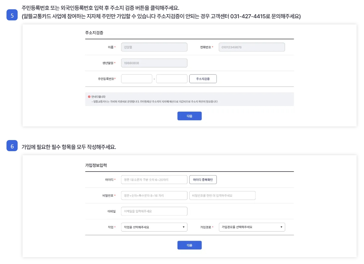The width and height of the screenshot is (364, 264).
Task: Click the 아이디 input field
Action: tap(154, 179)
